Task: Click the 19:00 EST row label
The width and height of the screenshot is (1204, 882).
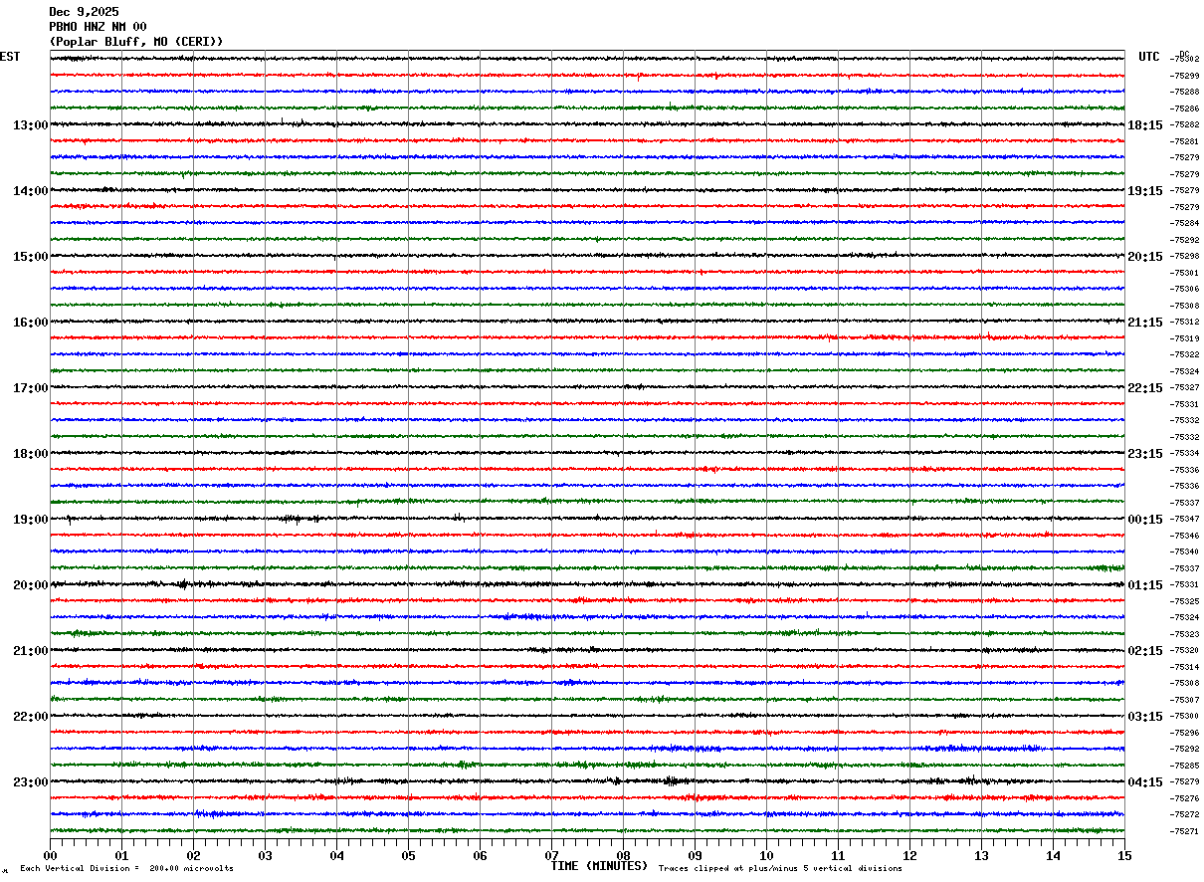Action: (31, 520)
